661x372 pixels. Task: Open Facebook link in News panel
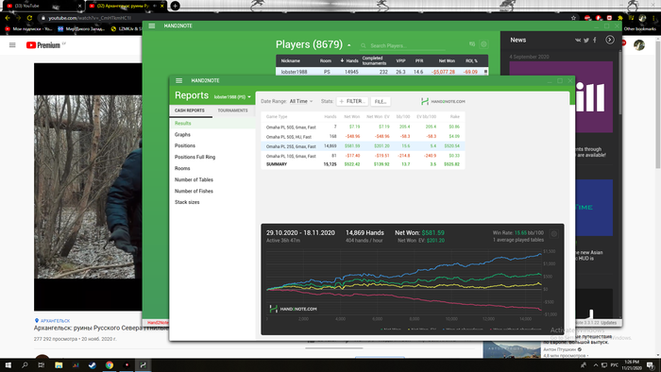point(595,40)
